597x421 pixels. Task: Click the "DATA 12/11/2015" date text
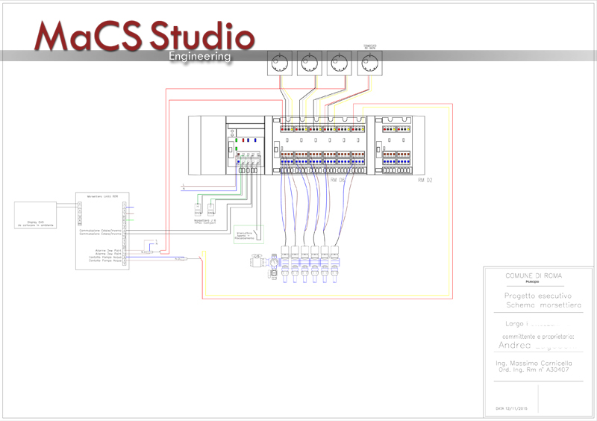(511, 408)
